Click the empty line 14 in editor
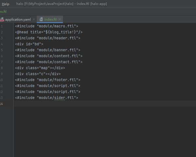 [105, 104]
